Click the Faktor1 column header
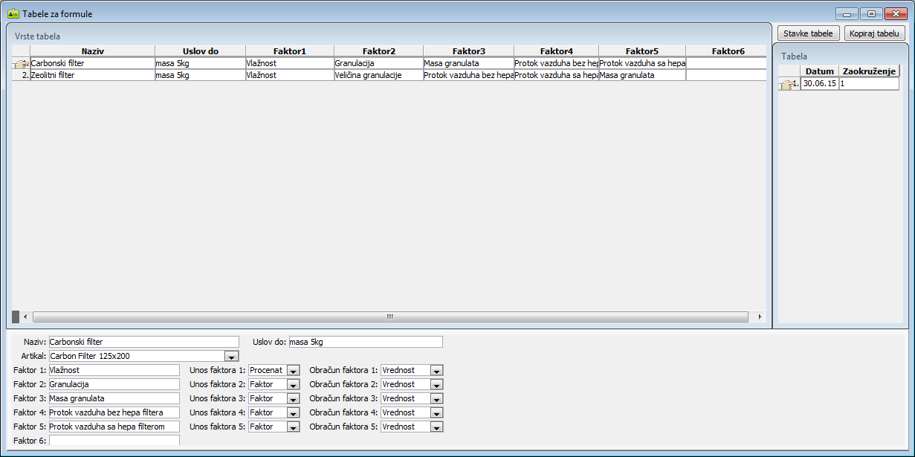915x457 pixels. [289, 51]
